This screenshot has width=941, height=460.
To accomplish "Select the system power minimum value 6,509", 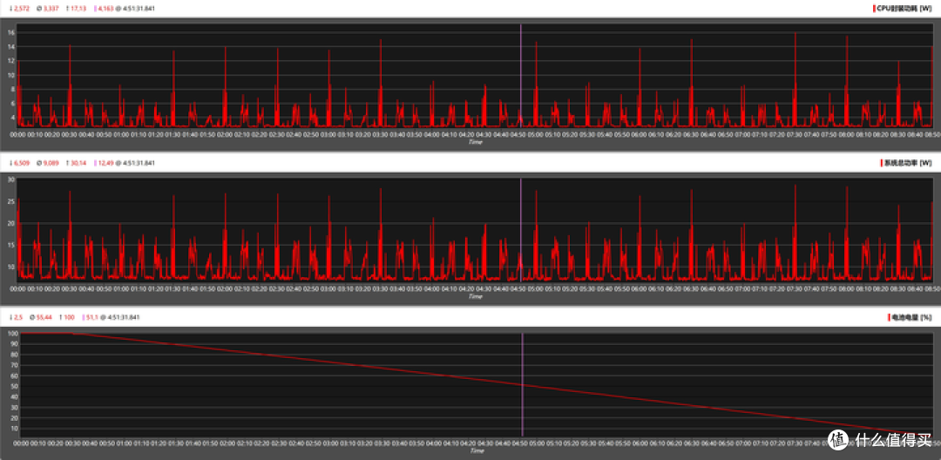I will tap(22, 163).
